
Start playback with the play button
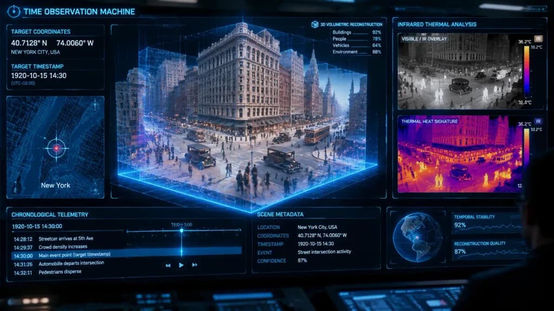tap(181, 265)
